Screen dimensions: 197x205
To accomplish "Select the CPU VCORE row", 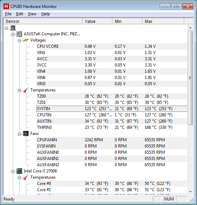I will point(112,46).
